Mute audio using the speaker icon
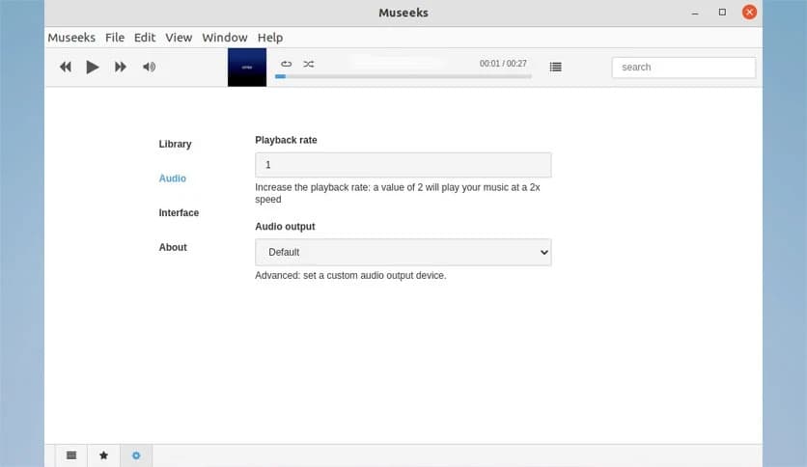 150,67
